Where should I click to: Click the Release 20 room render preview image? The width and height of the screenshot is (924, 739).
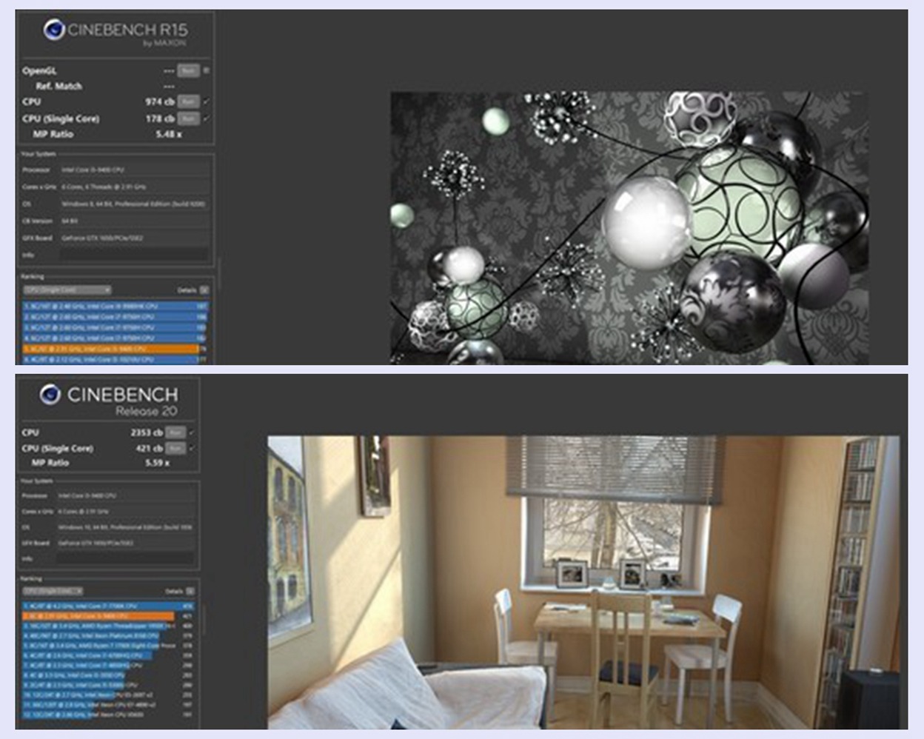tap(583, 582)
